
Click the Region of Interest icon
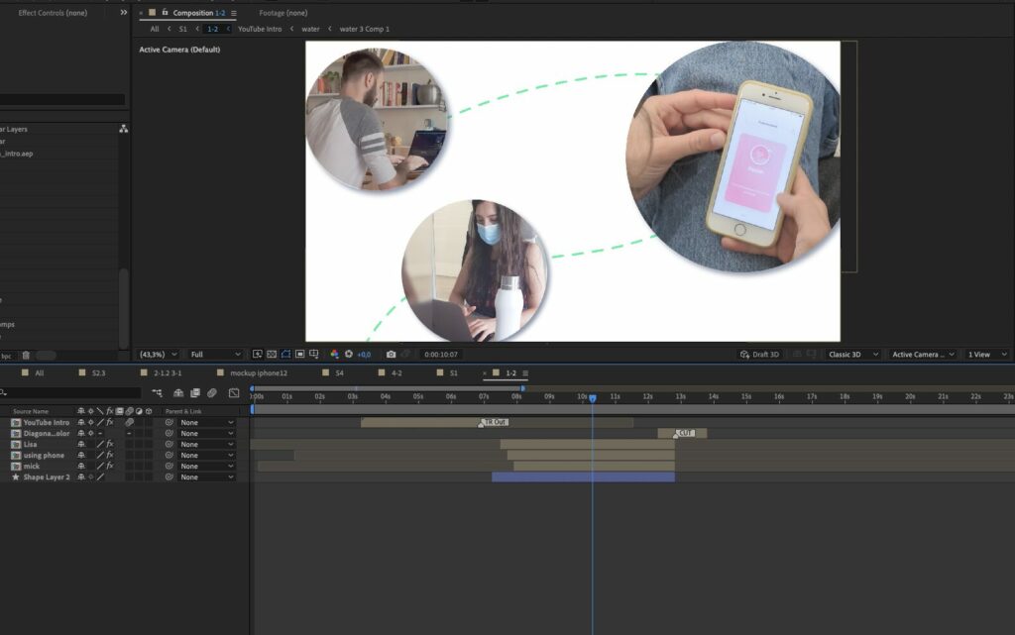point(299,355)
